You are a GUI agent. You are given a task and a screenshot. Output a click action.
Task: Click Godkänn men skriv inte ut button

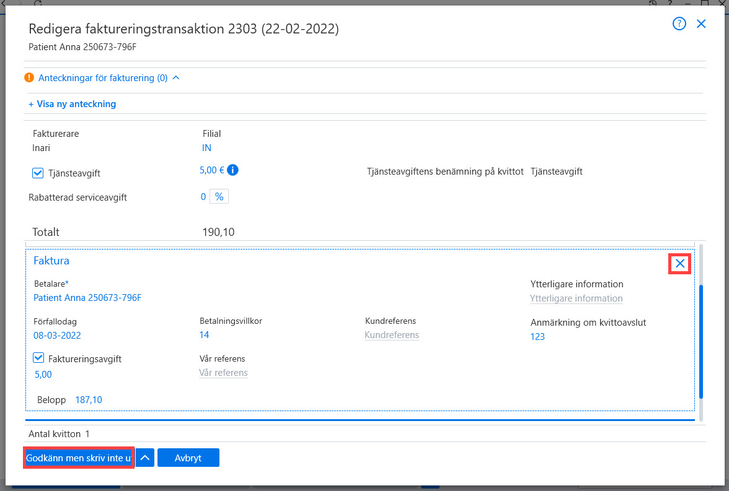point(79,458)
